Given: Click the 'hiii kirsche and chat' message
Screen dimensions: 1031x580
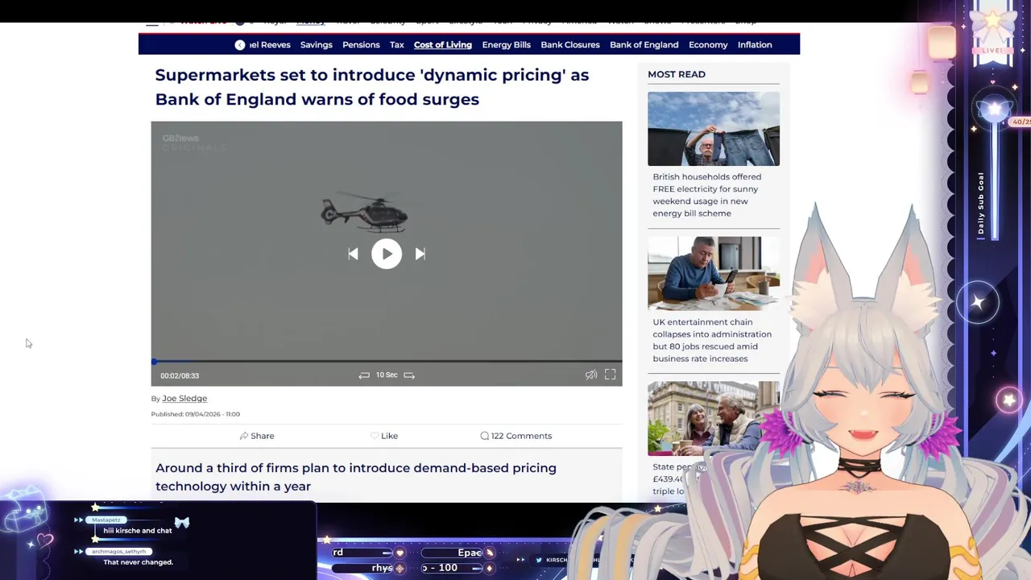Looking at the screenshot, I should click(x=138, y=531).
